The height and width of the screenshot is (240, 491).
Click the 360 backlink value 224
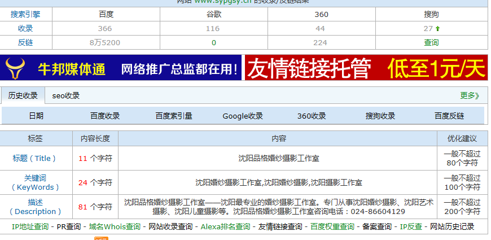click(320, 43)
